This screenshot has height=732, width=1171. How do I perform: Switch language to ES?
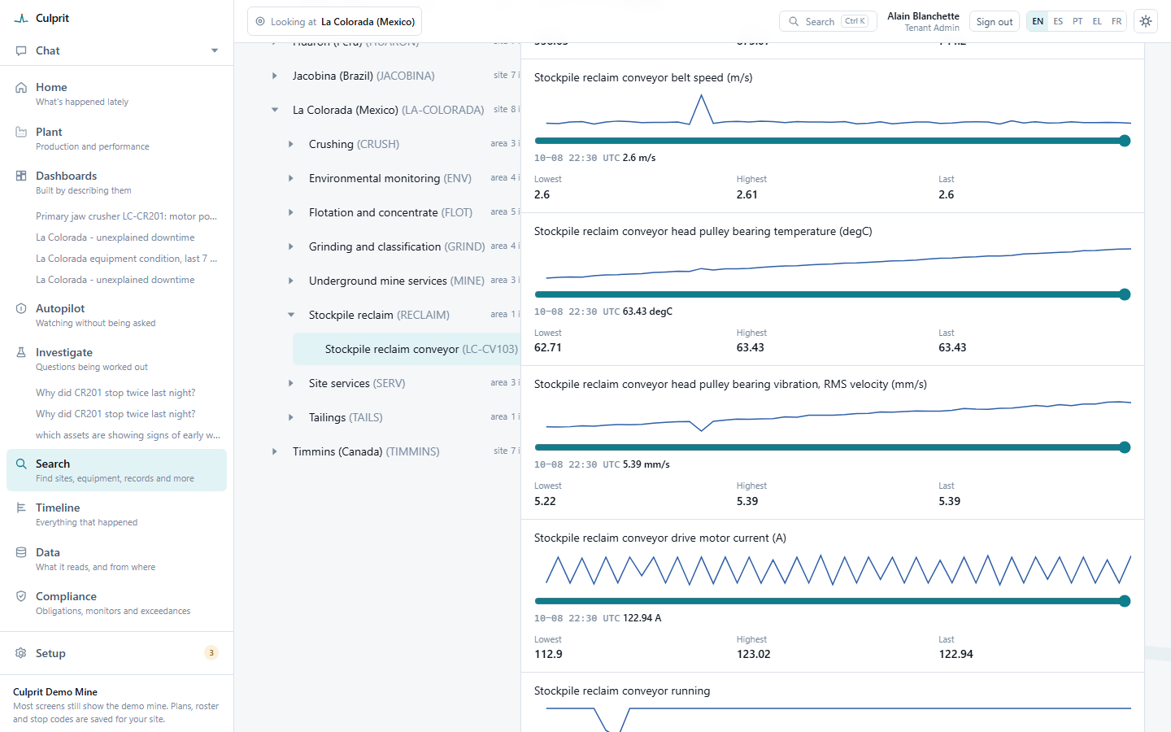click(1058, 22)
